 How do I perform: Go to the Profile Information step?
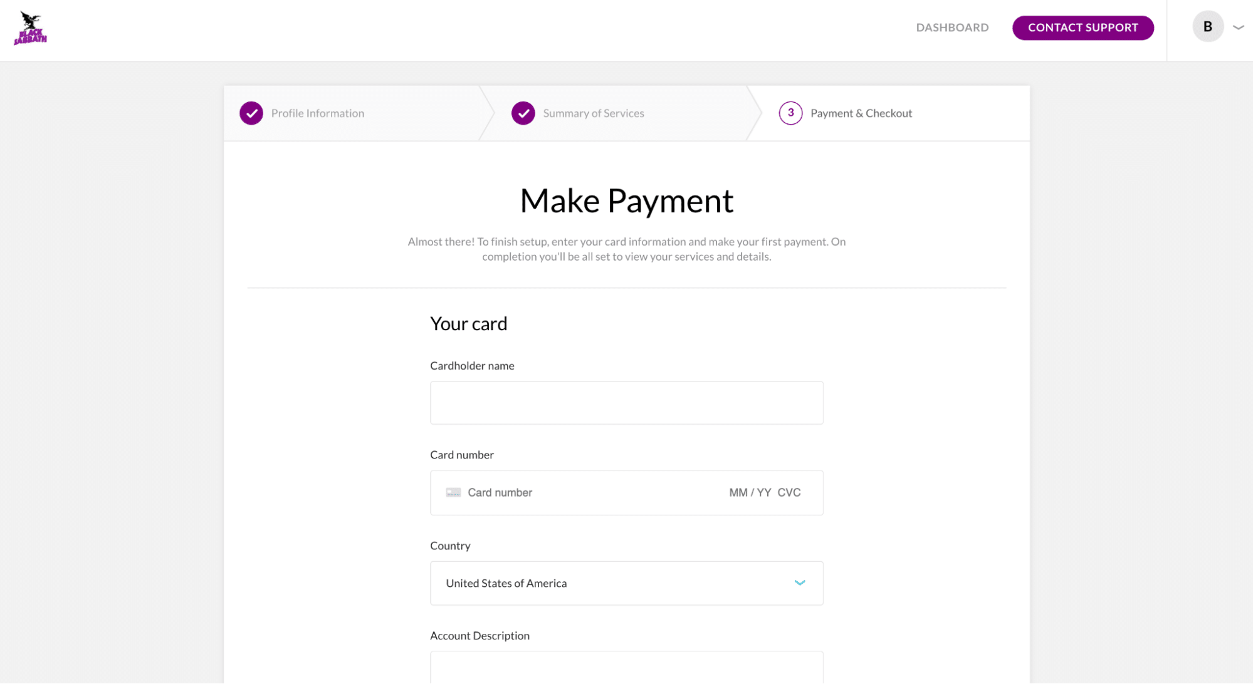point(317,113)
